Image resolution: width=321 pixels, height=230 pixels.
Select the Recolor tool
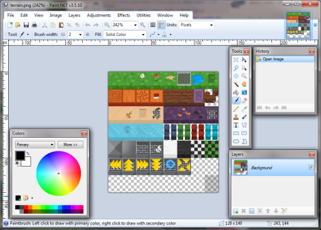[244, 117]
